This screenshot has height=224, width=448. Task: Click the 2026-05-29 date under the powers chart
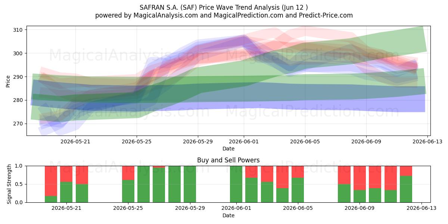point(190,208)
